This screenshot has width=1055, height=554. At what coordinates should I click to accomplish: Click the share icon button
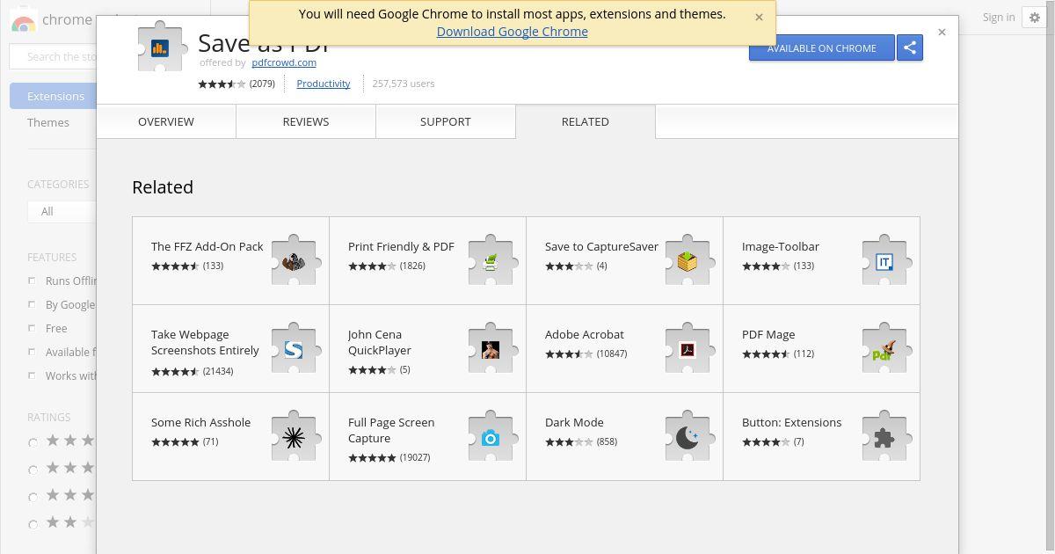910,47
